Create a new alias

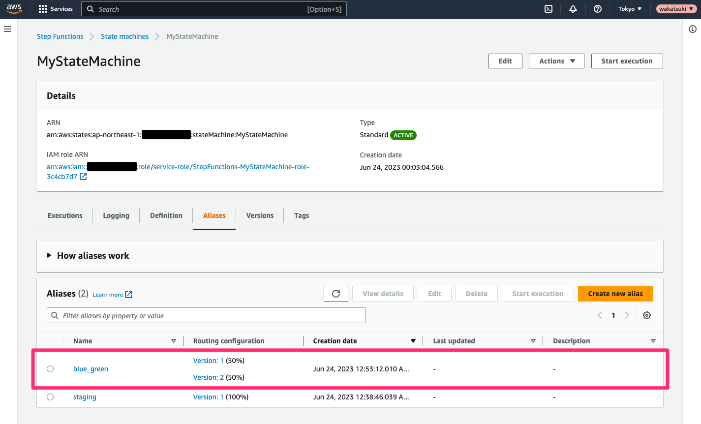(x=615, y=293)
